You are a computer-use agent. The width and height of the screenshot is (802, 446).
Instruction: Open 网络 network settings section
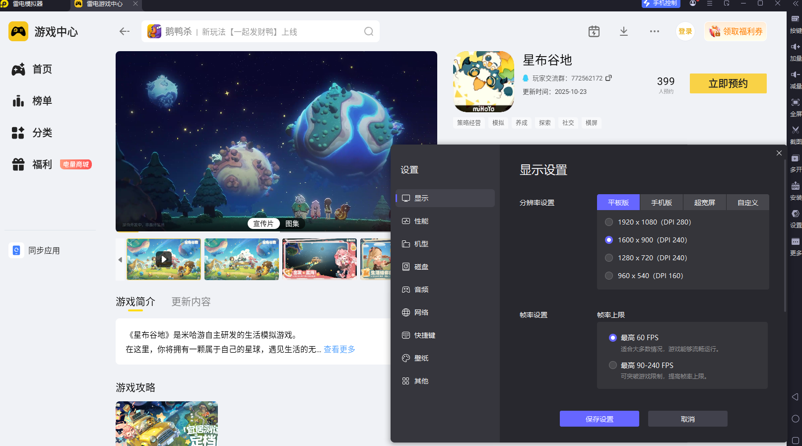coord(445,312)
